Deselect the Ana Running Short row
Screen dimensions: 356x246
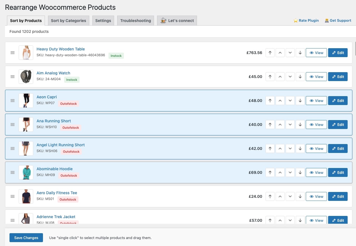click(x=167, y=125)
